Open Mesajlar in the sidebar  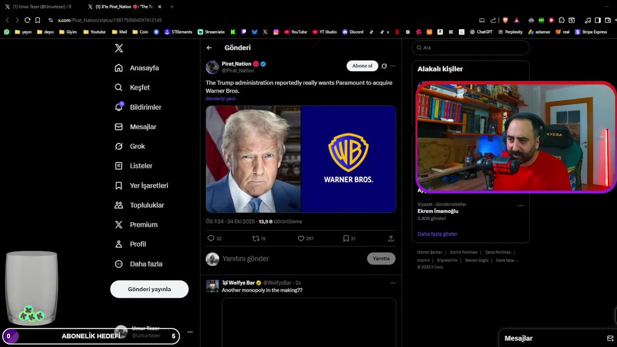click(135, 127)
